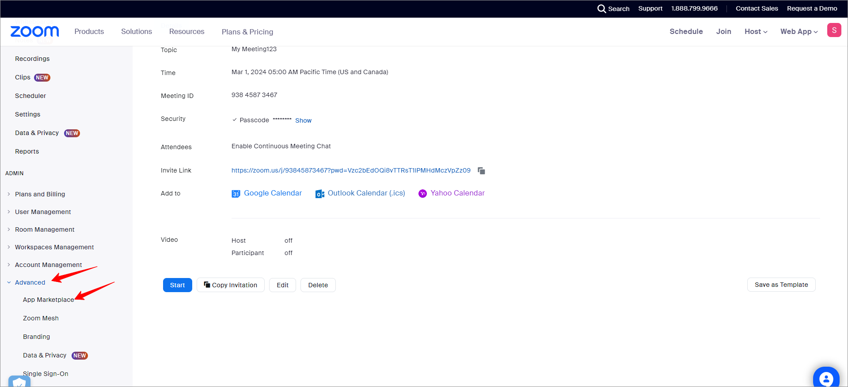
Task: Open Recordings in the sidebar
Action: point(32,59)
